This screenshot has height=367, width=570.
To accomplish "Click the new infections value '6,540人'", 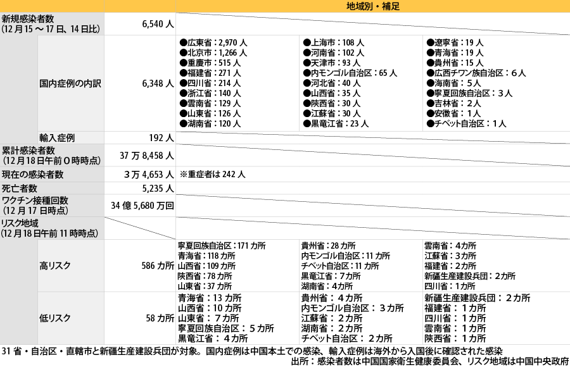I will pyautogui.click(x=158, y=24).
